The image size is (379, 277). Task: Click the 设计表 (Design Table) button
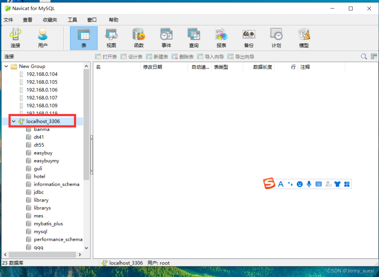(x=131, y=57)
